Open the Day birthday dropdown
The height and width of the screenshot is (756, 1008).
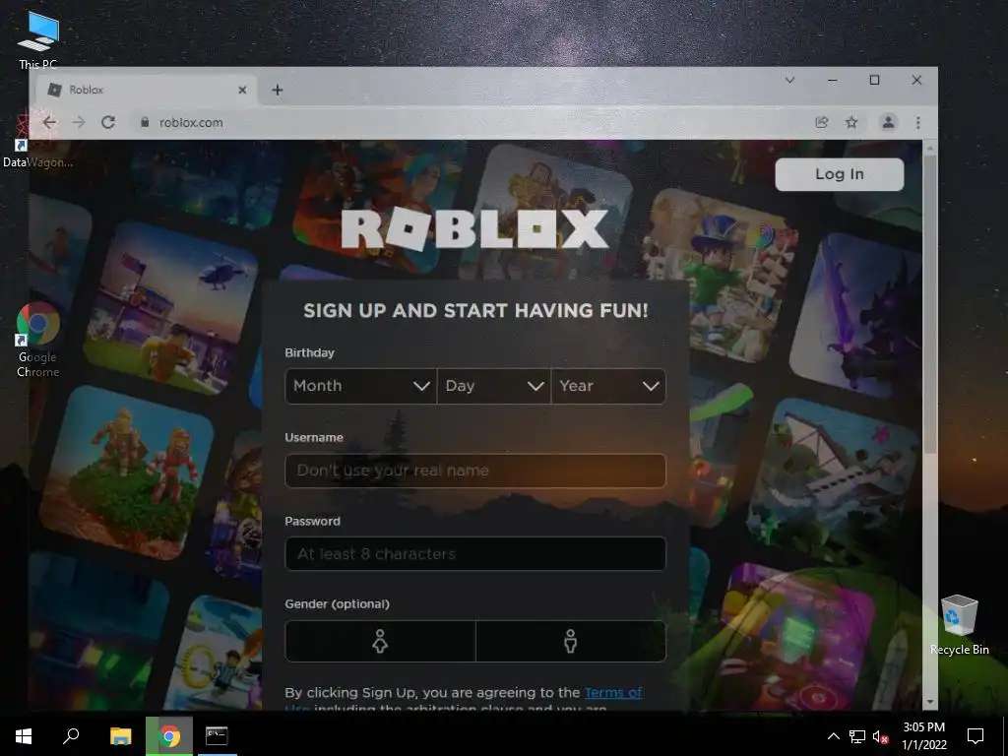pos(494,386)
